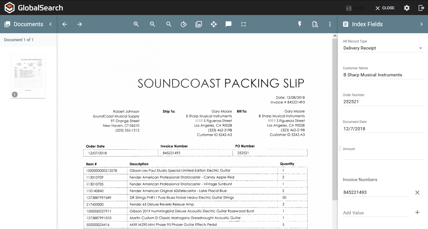
Task: Rotate the document page
Action: pyautogui.click(x=184, y=24)
